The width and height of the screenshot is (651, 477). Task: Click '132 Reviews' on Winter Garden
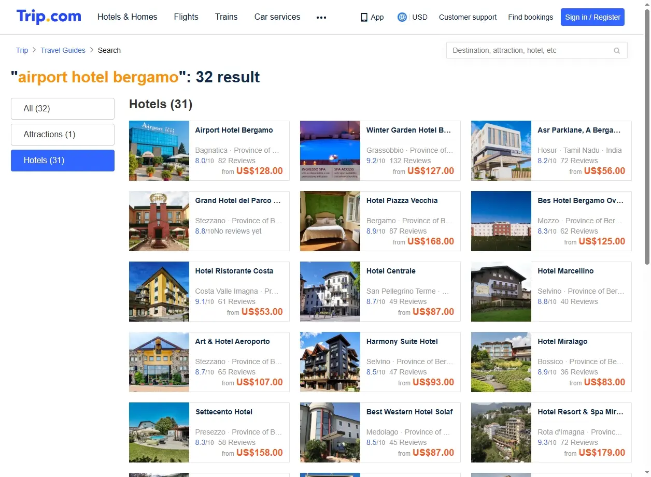[410, 161]
